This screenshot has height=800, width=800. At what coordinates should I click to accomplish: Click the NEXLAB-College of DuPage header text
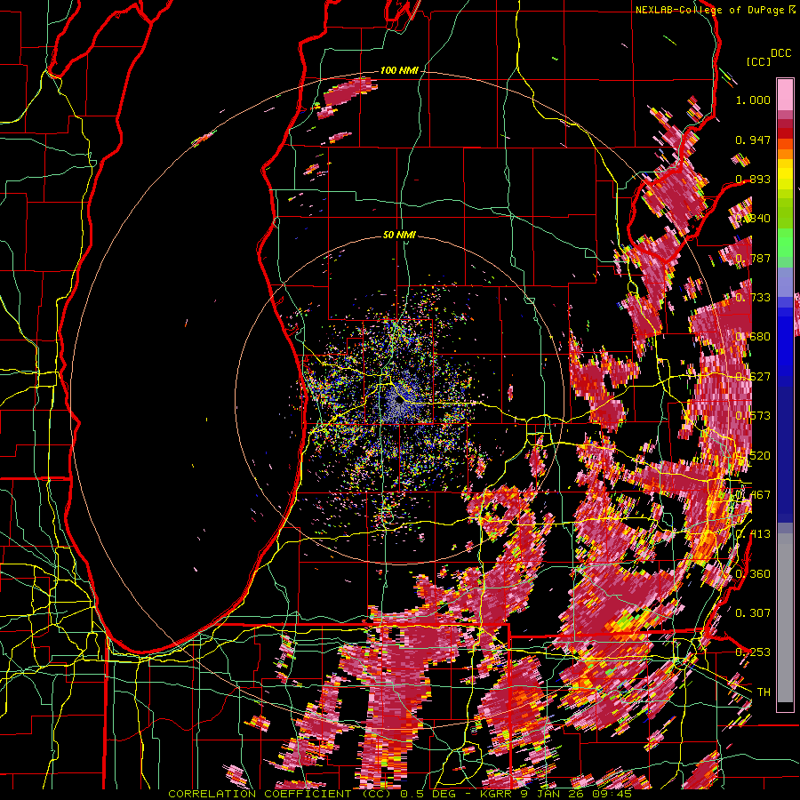pyautogui.click(x=710, y=10)
